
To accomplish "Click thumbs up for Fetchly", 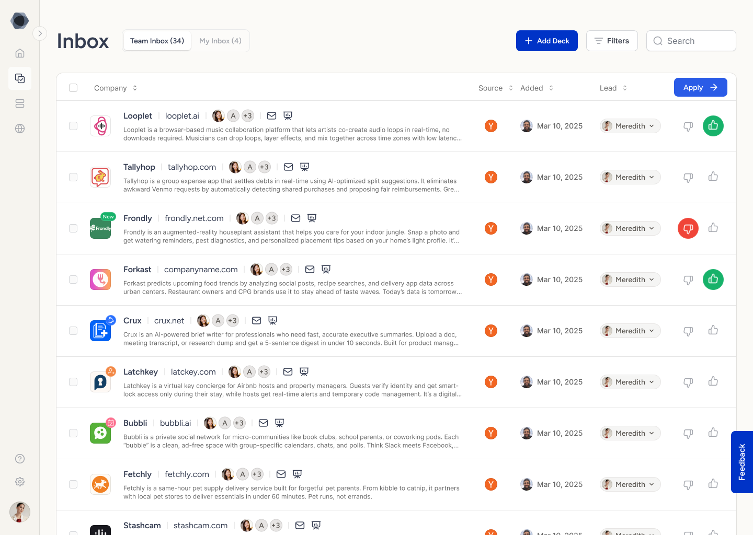I will [713, 484].
